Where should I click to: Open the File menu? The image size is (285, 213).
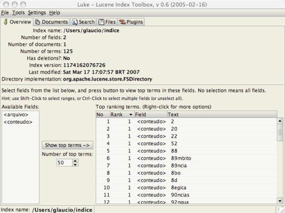pos(6,13)
